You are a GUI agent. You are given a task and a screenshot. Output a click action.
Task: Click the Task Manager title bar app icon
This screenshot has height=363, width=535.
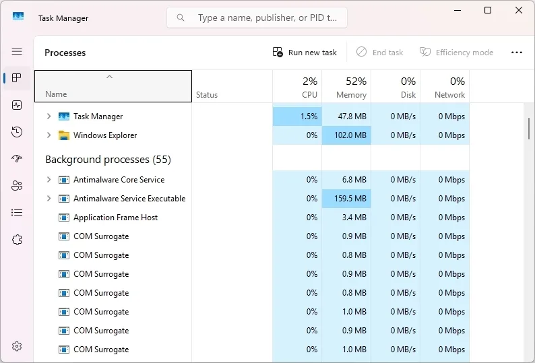(x=18, y=16)
